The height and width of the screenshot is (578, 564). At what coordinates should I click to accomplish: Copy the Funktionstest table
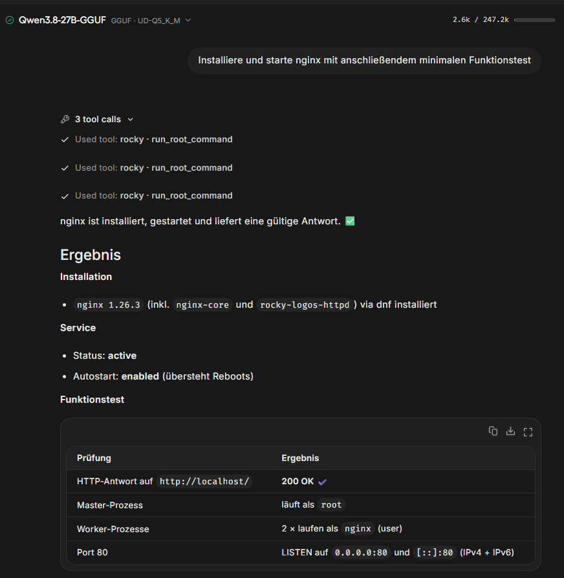[493, 431]
